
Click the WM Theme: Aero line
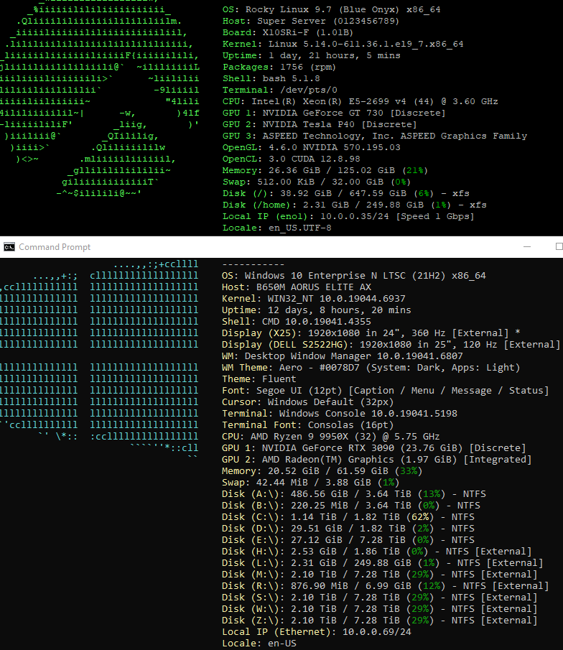click(x=371, y=368)
